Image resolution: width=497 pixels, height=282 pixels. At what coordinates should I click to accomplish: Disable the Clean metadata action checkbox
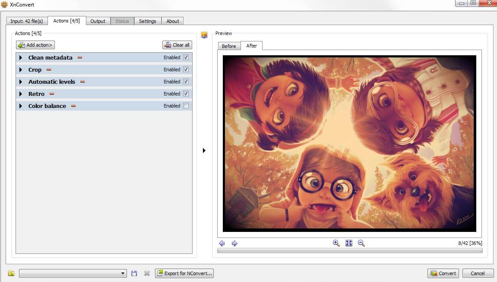pos(186,57)
